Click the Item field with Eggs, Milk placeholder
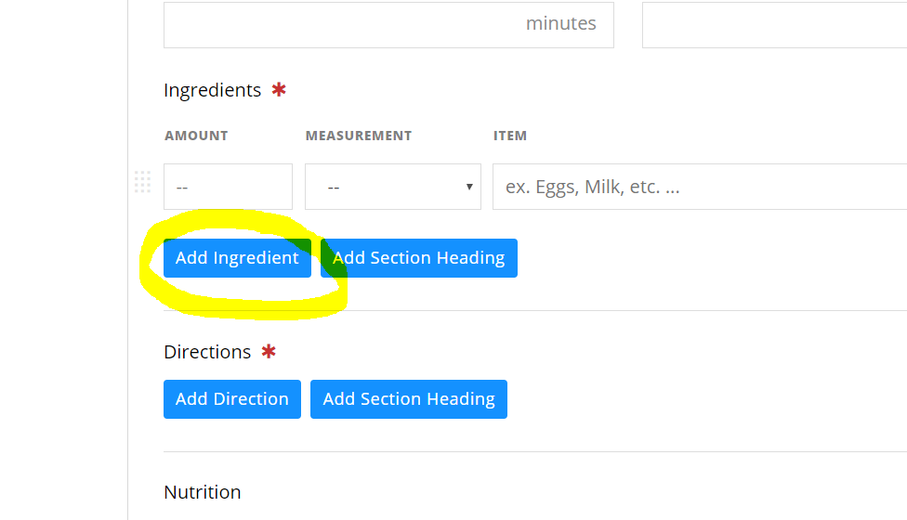Viewport: 907px width, 520px height. [700, 187]
